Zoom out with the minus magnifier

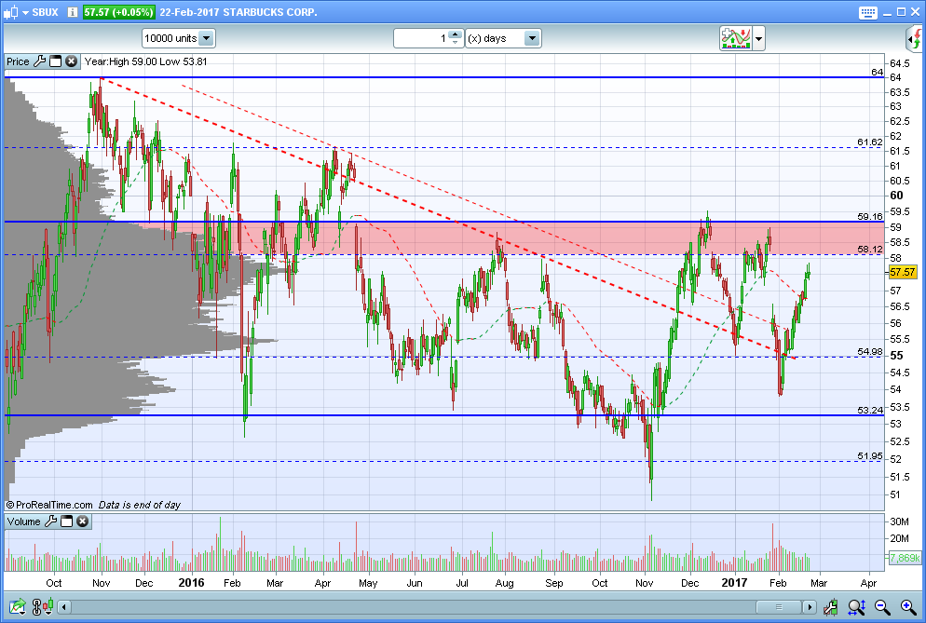882,606
